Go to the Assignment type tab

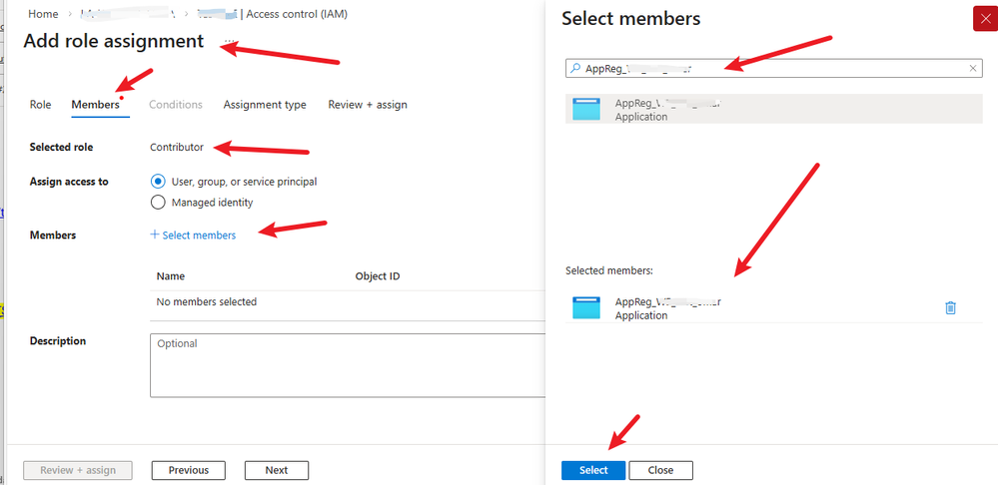(x=265, y=104)
